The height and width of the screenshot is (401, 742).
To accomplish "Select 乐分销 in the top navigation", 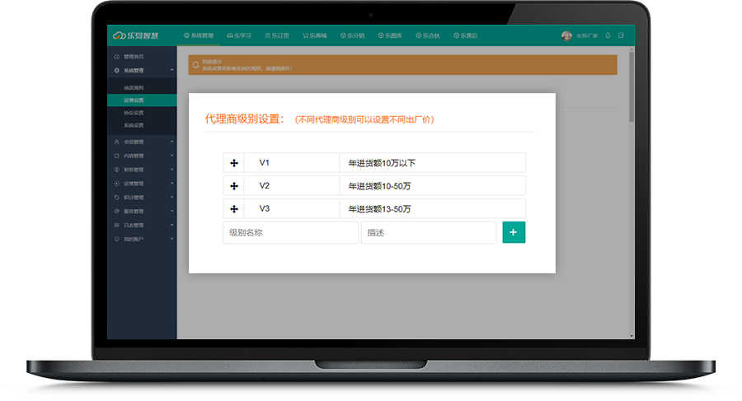I will (x=353, y=35).
